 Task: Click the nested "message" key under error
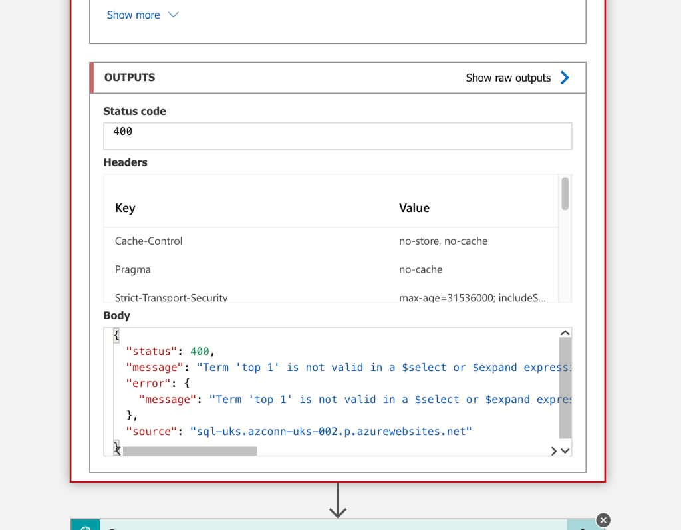coord(167,400)
